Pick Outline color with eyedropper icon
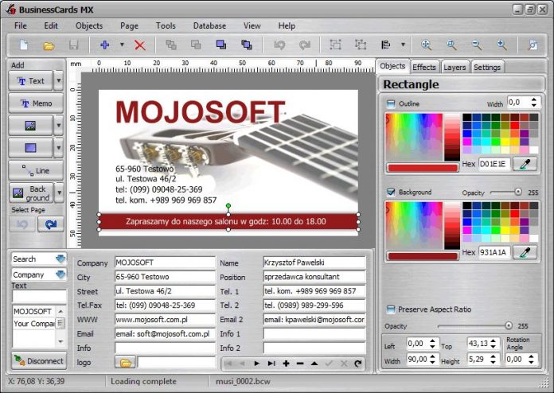 525,164
